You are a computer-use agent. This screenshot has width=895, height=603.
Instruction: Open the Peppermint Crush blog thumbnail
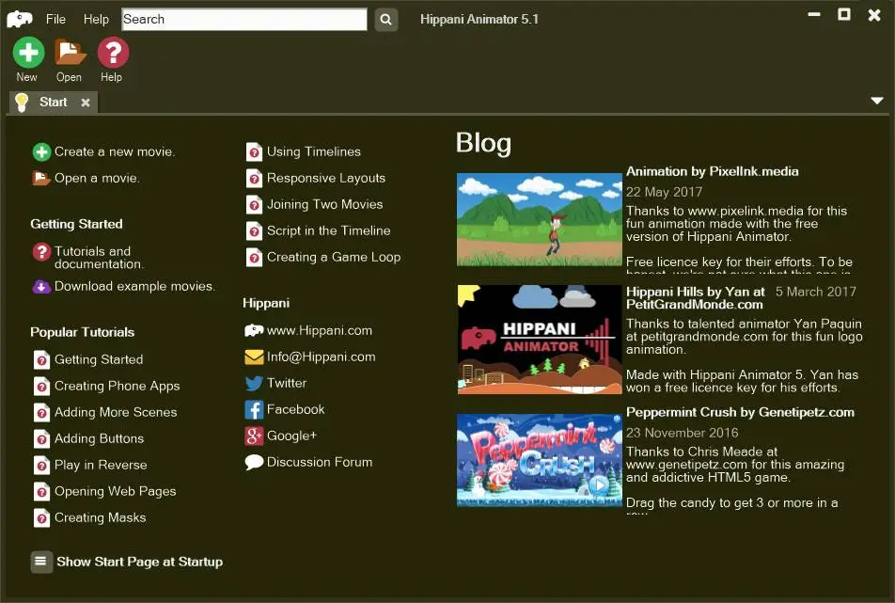[x=540, y=460]
